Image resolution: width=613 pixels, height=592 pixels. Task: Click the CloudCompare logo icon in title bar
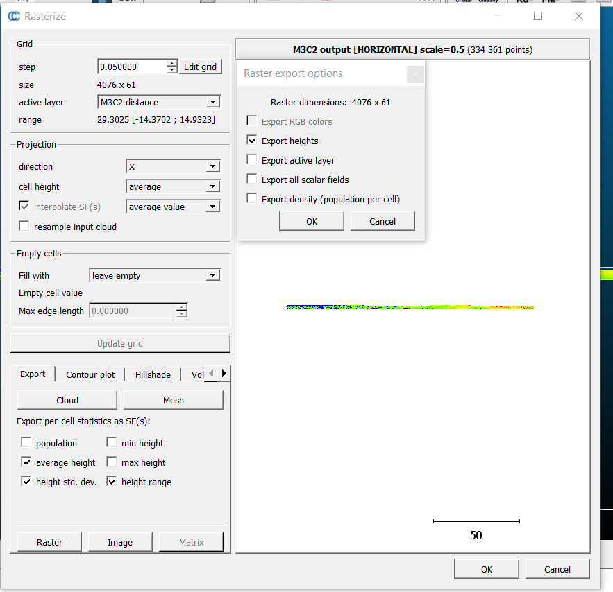tap(14, 16)
